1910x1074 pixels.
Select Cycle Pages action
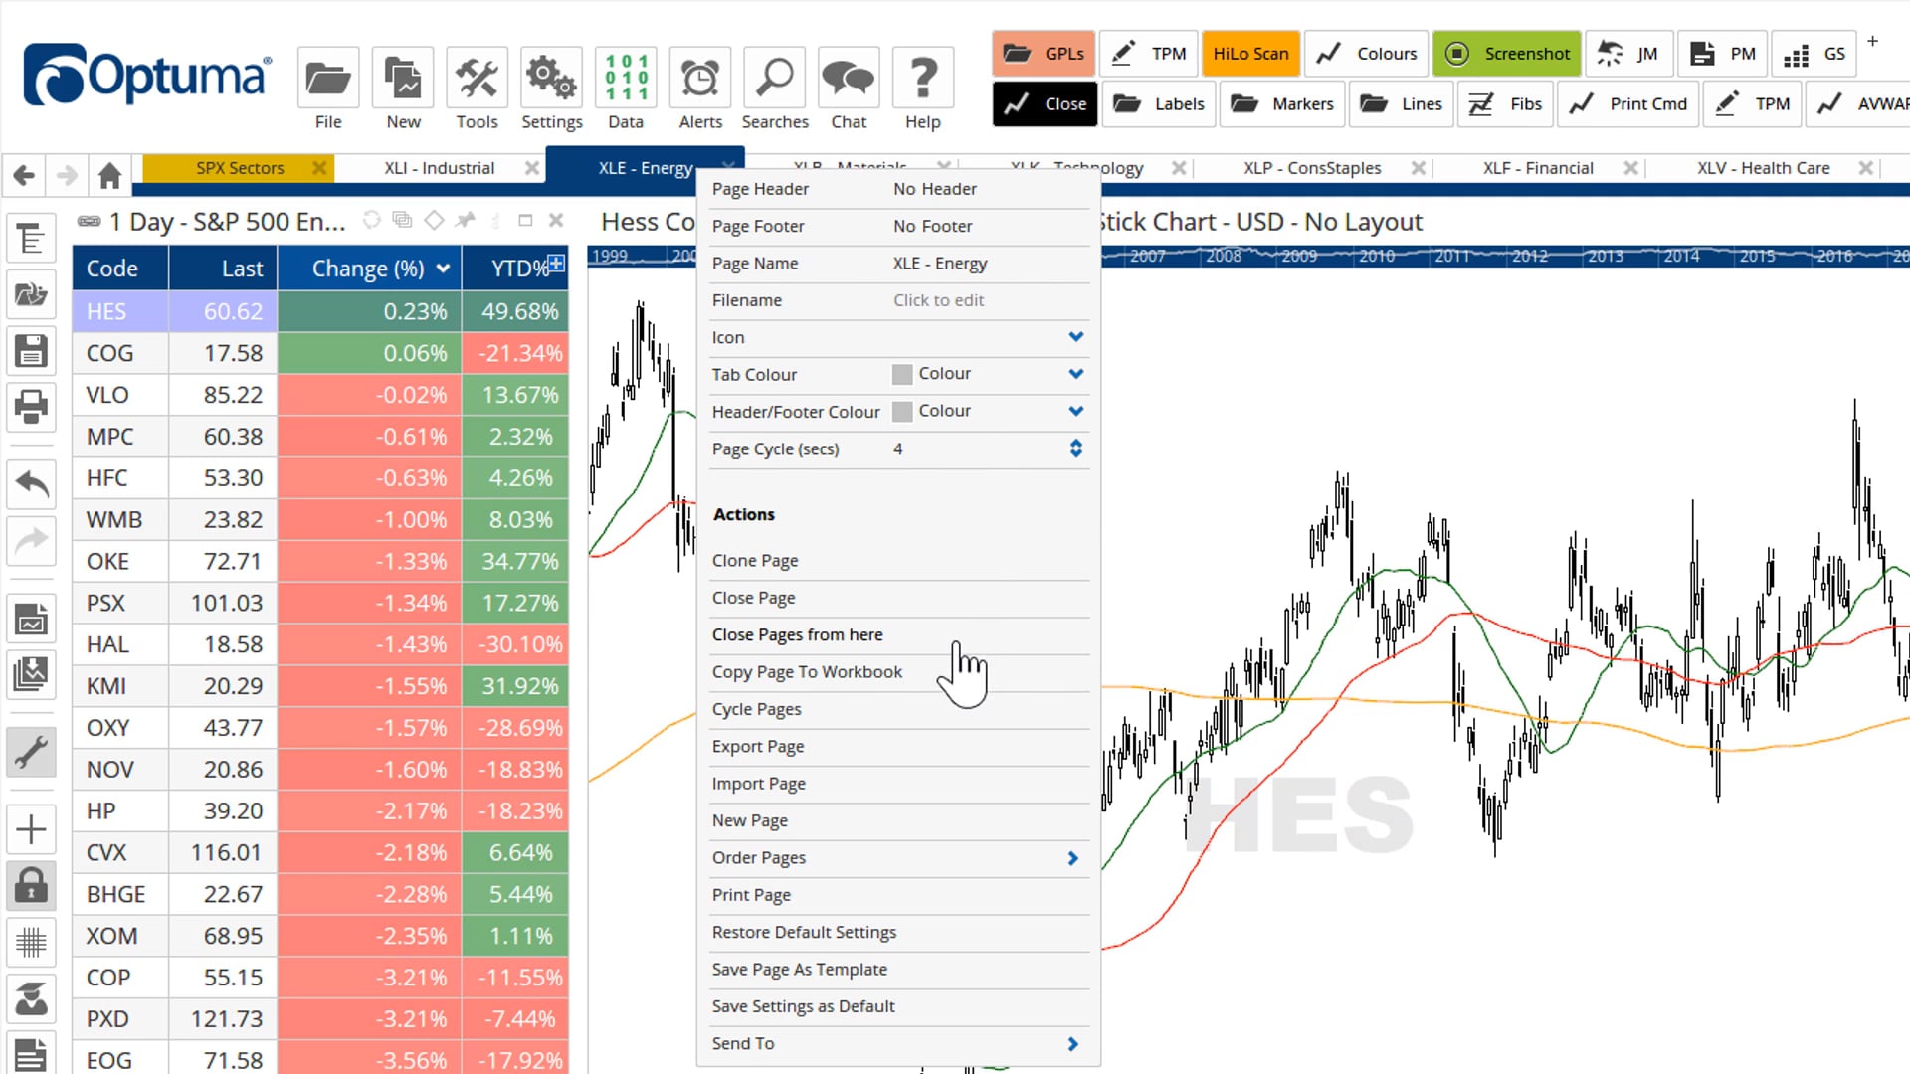click(899, 709)
